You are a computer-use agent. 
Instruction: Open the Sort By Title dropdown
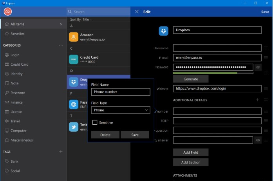point(81,19)
